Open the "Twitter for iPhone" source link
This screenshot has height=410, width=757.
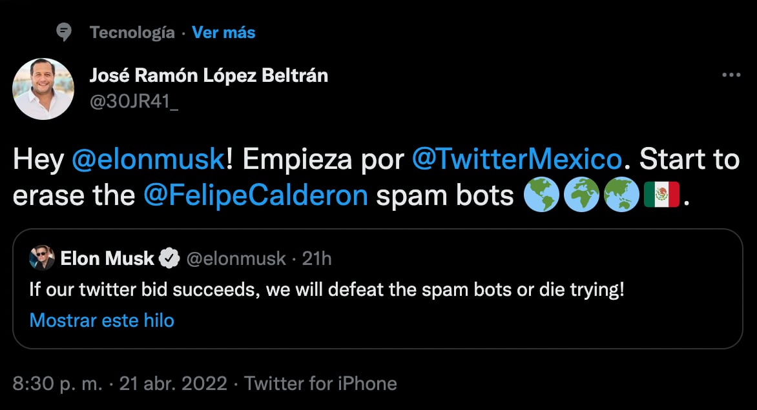320,384
